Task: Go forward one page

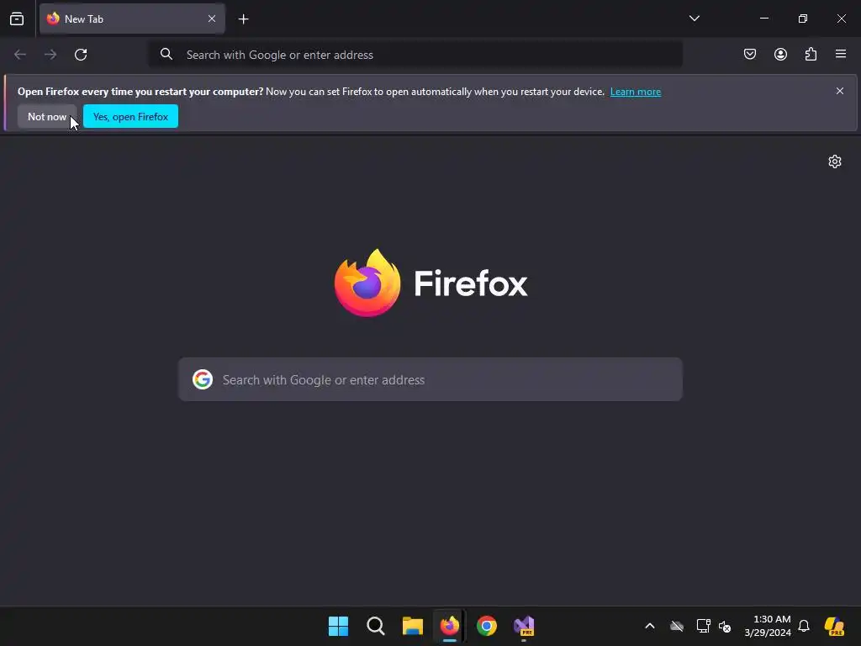Action: tap(50, 55)
